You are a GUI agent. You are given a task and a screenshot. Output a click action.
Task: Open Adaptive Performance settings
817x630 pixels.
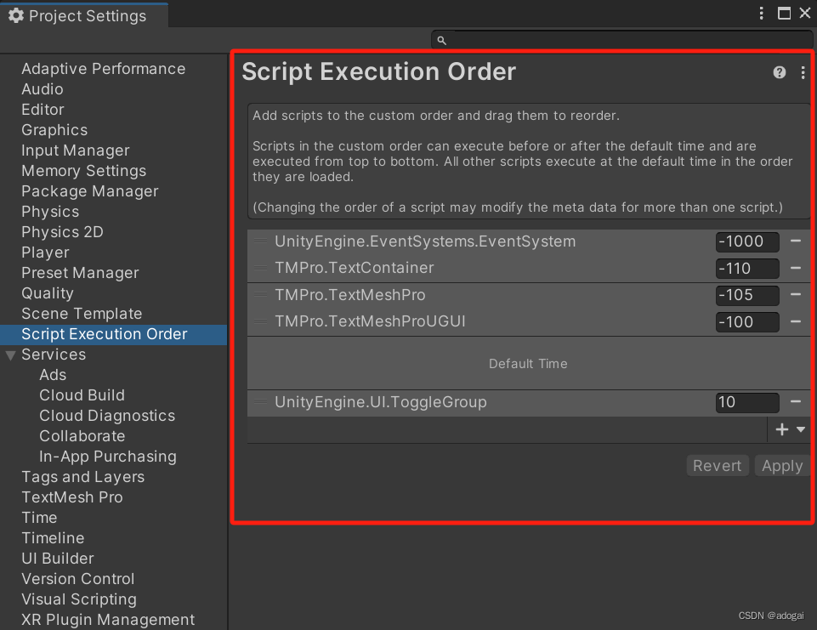[103, 69]
